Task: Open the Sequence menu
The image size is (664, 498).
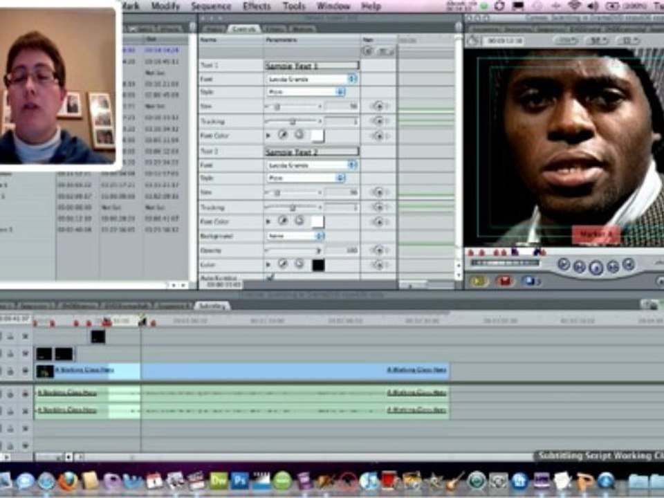Action: point(211,6)
